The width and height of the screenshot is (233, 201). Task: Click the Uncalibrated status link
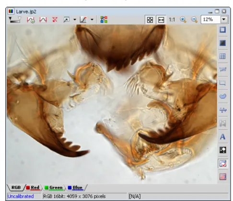[21, 196]
